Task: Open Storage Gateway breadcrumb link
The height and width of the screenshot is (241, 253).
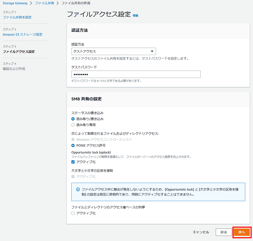Action: click(15, 3)
